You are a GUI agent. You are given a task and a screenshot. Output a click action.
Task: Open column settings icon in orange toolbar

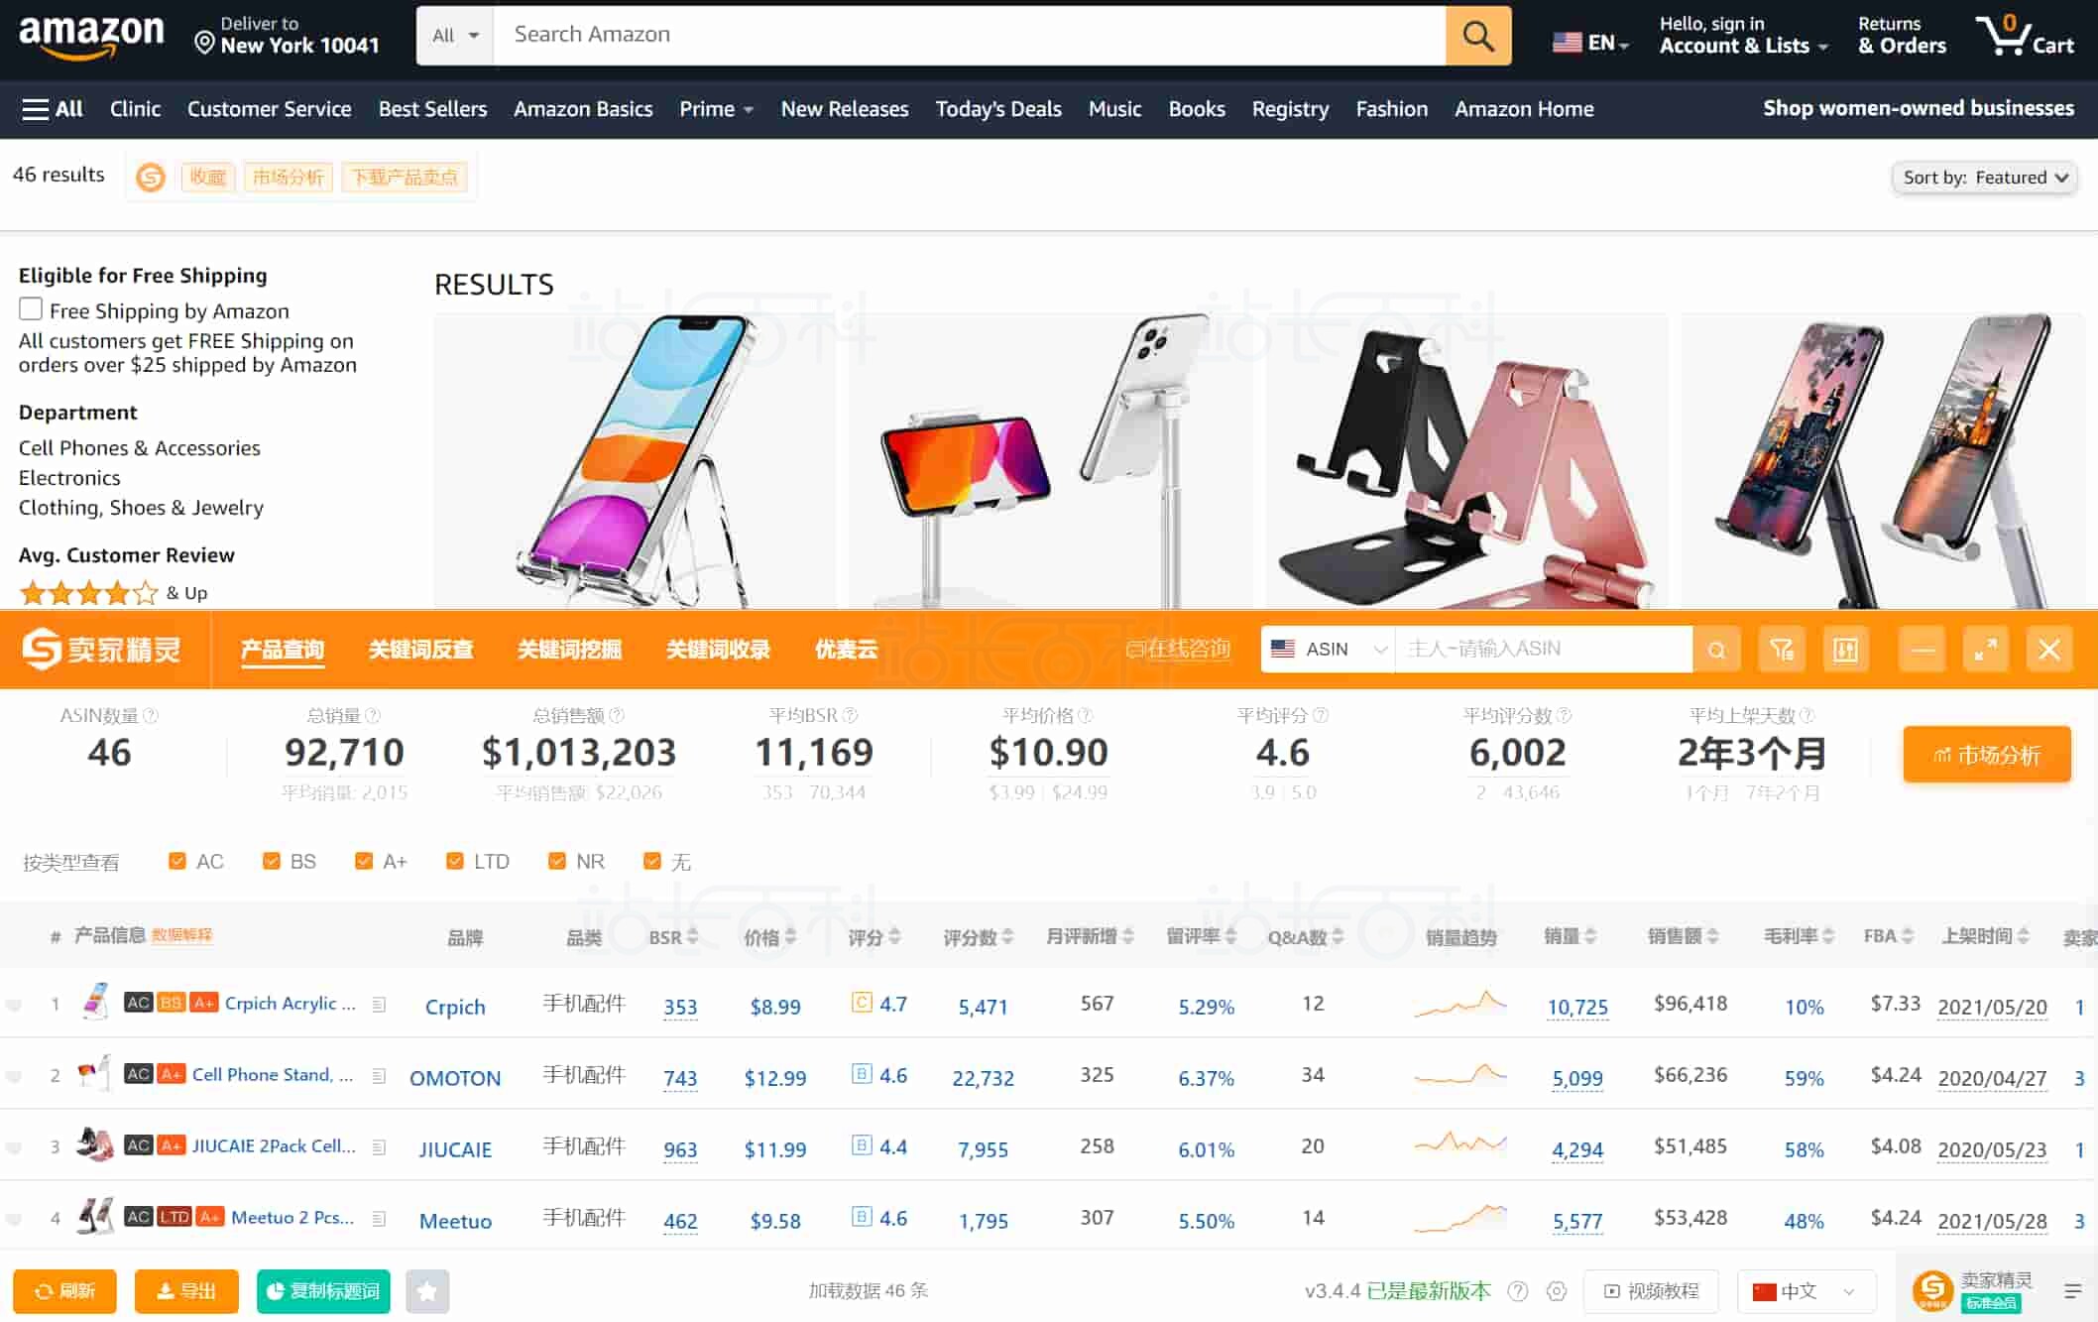tap(1845, 650)
